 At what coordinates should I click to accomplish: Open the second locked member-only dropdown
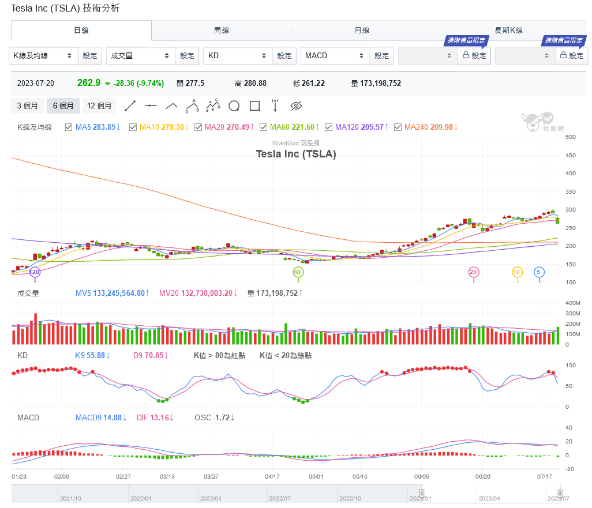tap(525, 56)
